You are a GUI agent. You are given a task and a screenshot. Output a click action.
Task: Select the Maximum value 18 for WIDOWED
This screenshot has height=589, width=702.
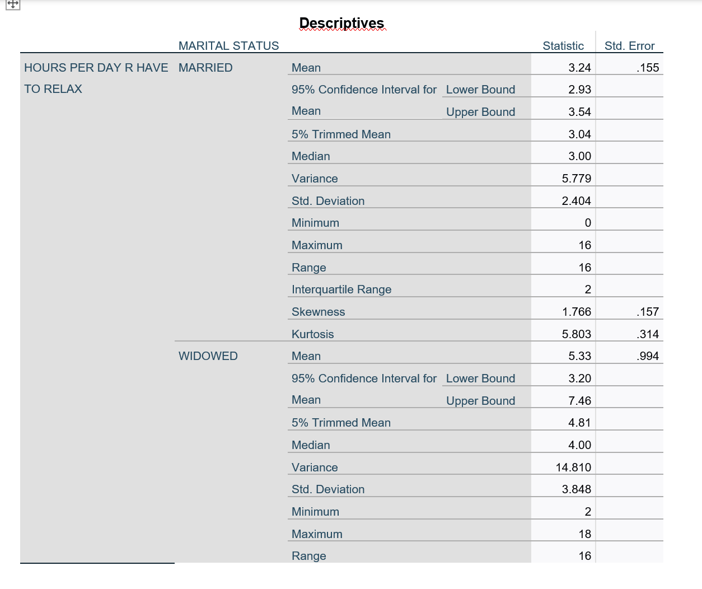coord(584,534)
